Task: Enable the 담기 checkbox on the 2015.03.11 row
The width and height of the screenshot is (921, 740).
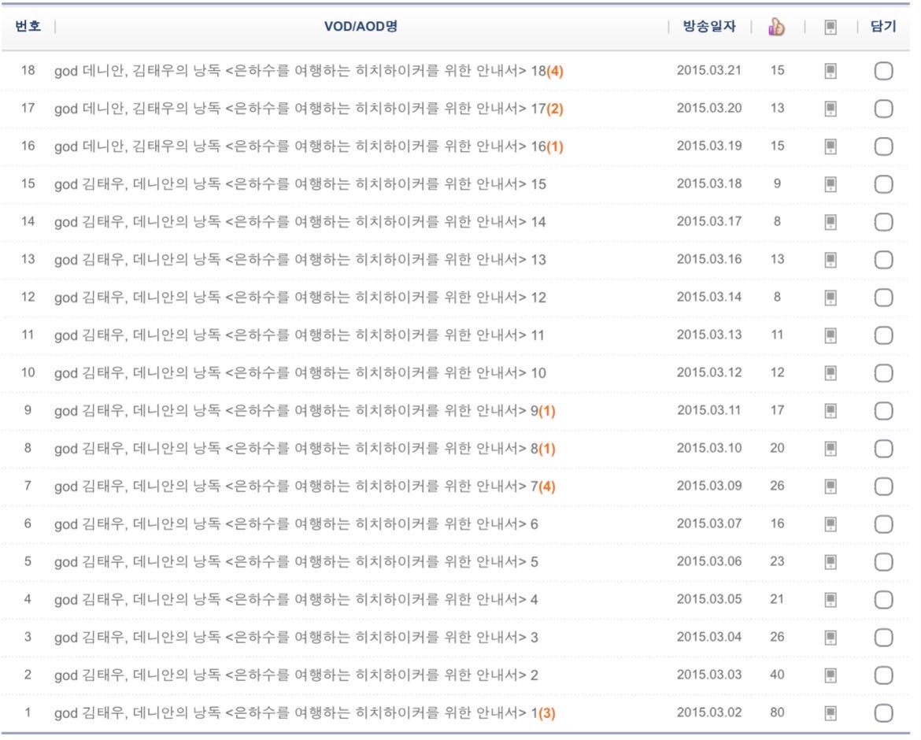Action: pos(883,410)
